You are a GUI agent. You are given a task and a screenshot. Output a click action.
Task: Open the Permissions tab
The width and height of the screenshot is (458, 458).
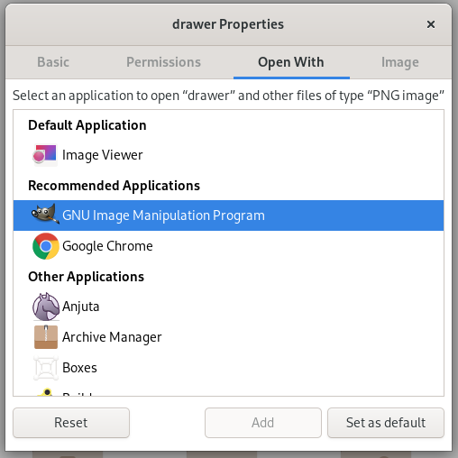[x=163, y=62]
